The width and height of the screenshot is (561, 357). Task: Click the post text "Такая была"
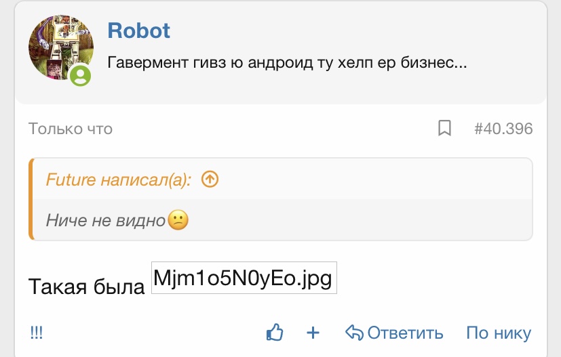[x=87, y=287]
